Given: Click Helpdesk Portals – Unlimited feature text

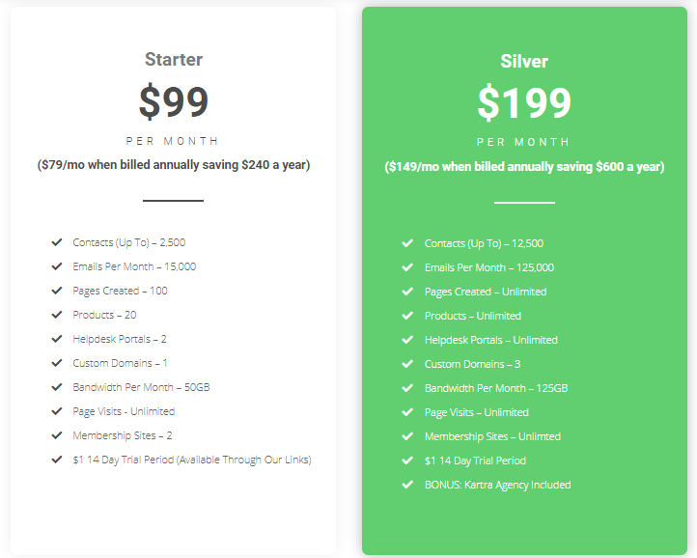Looking at the screenshot, I should (x=491, y=340).
